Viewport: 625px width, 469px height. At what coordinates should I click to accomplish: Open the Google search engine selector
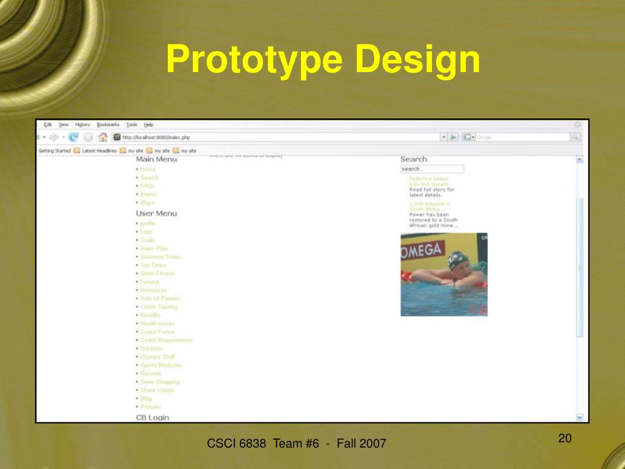click(x=469, y=137)
